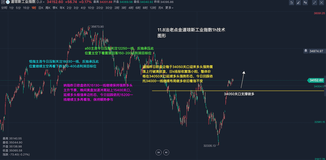326x160 pixels.
Task: Step to next bar playback button
Action: click(166, 152)
